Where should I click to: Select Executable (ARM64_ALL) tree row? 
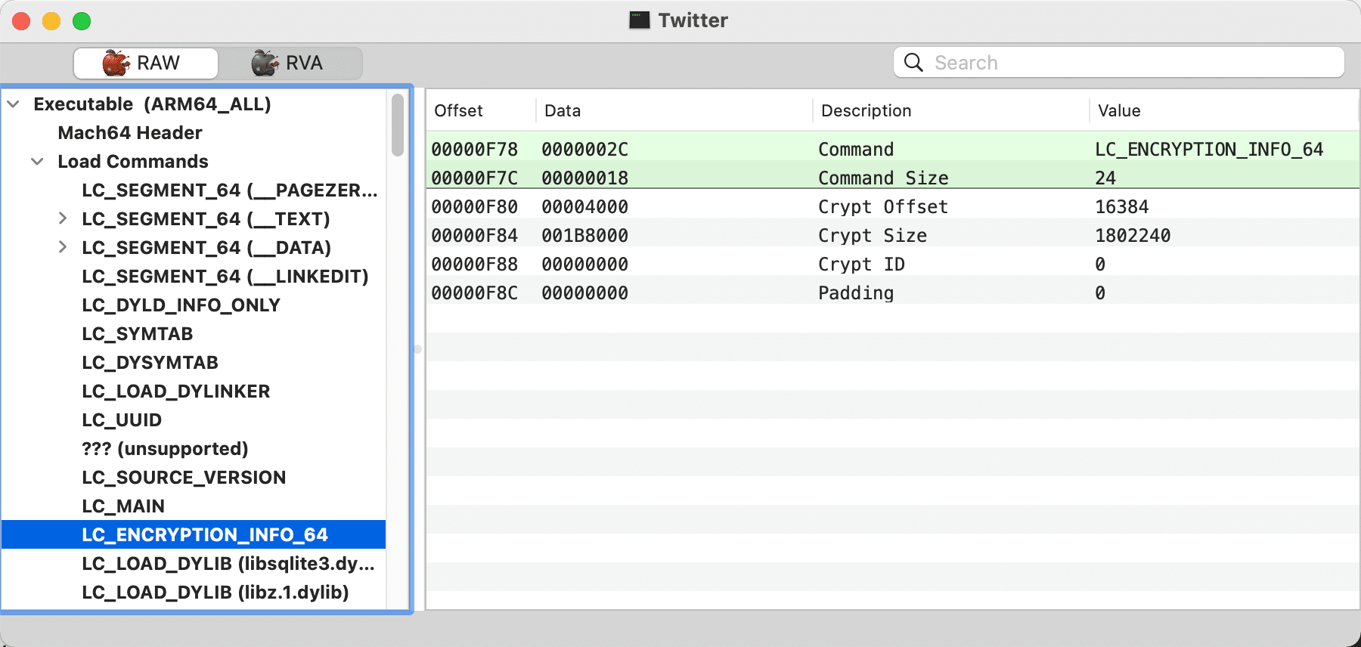point(194,104)
